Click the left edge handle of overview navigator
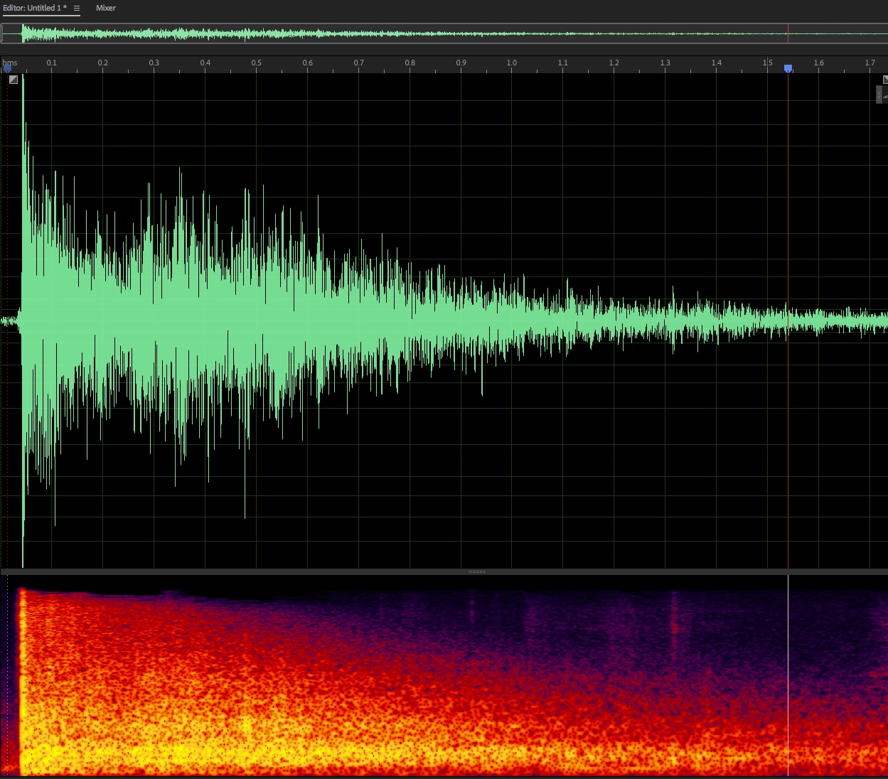 click(x=2, y=33)
